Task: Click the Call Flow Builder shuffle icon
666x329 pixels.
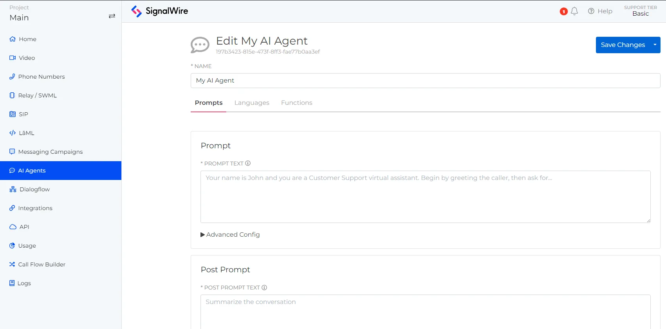Action: coord(12,264)
